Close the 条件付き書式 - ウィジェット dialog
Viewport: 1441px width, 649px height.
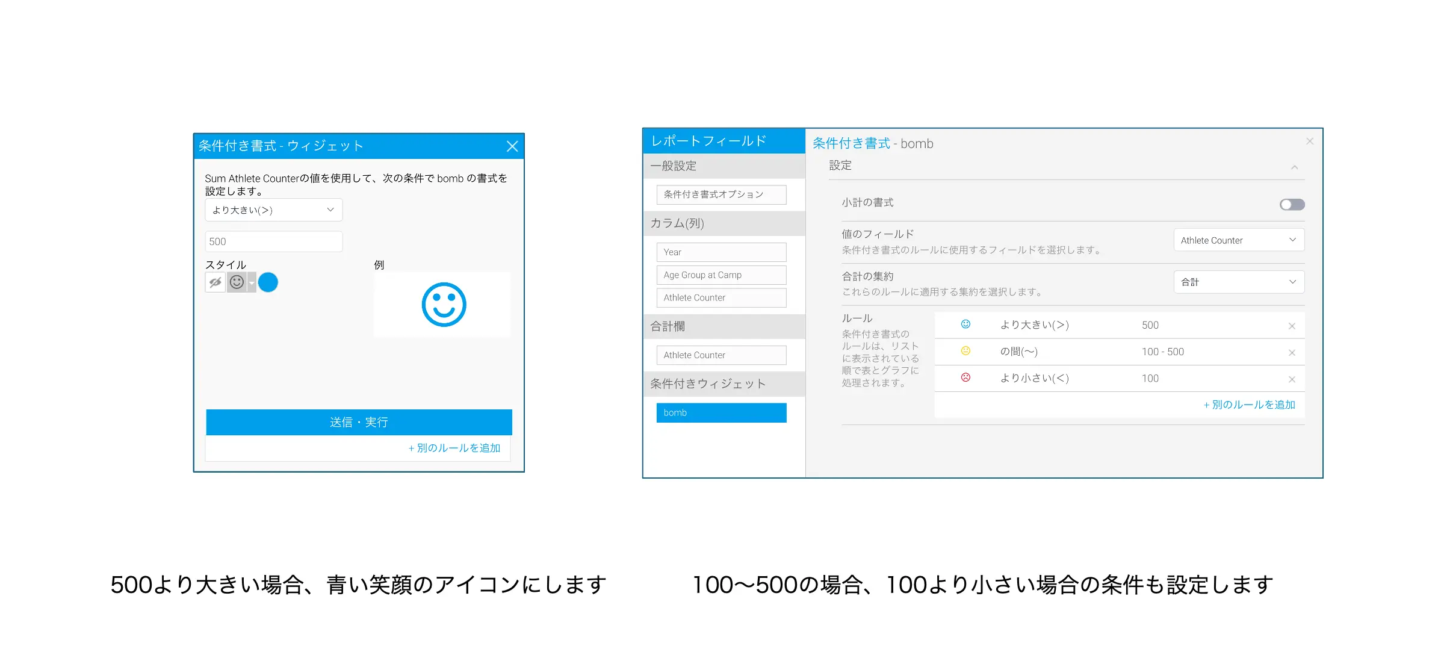coord(512,146)
